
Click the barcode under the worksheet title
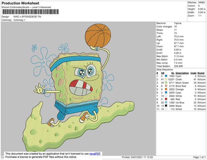[x=30, y=12]
